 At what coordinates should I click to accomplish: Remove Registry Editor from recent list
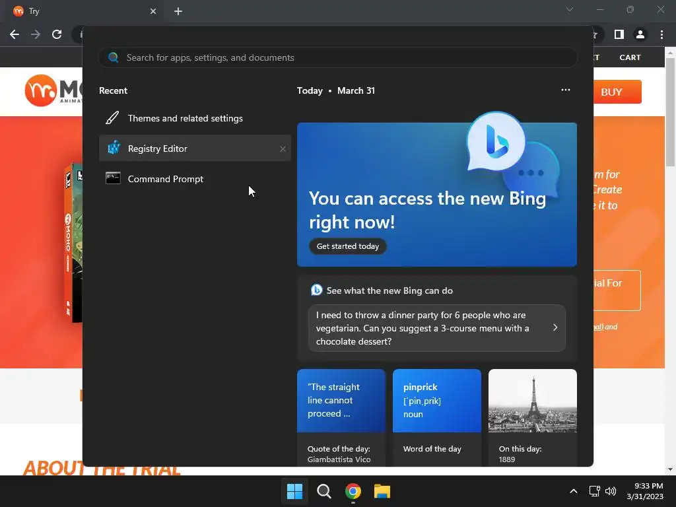tap(283, 149)
